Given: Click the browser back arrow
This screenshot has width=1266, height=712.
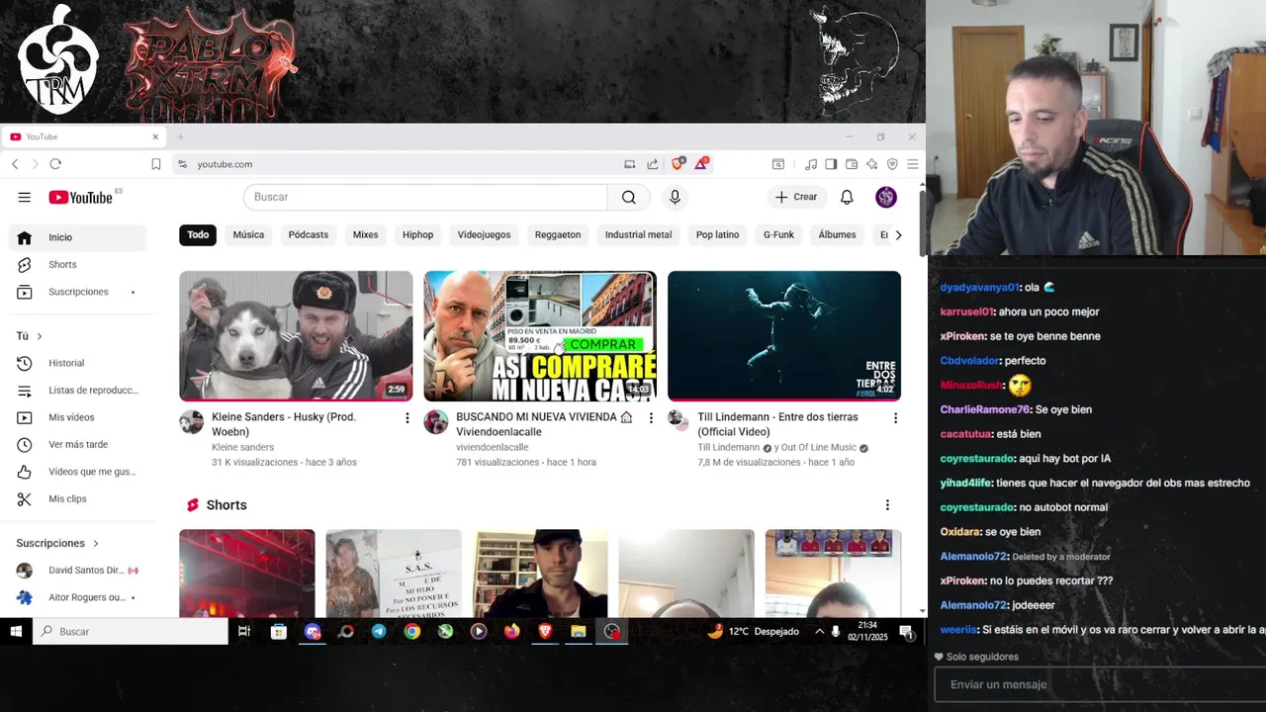Looking at the screenshot, I should click(15, 164).
